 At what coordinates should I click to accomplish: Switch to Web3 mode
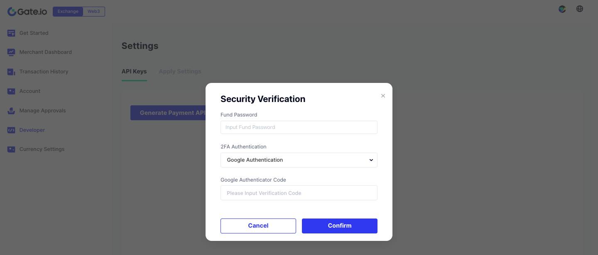[x=94, y=12]
